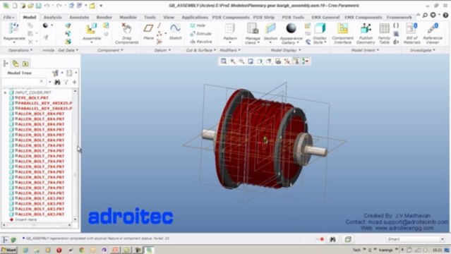This screenshot has width=451, height=254.
Task: Select EYE_BOLT.PRT in model tree
Action: [33, 98]
